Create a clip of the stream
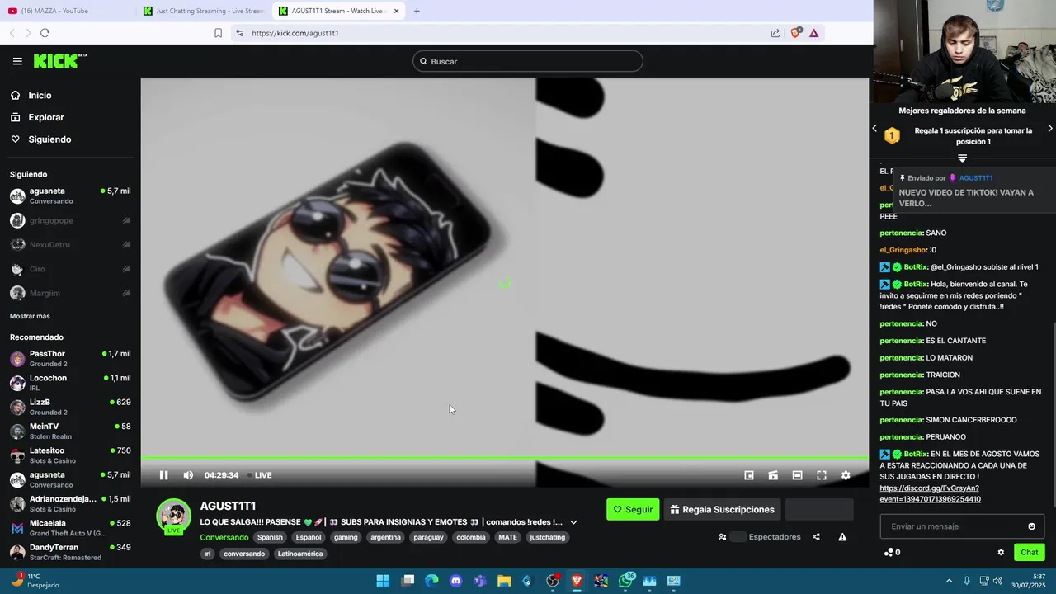The image size is (1056, 594). tap(773, 475)
